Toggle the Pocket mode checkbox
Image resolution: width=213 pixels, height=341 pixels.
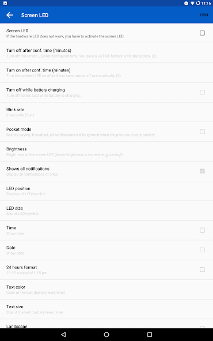point(203,131)
